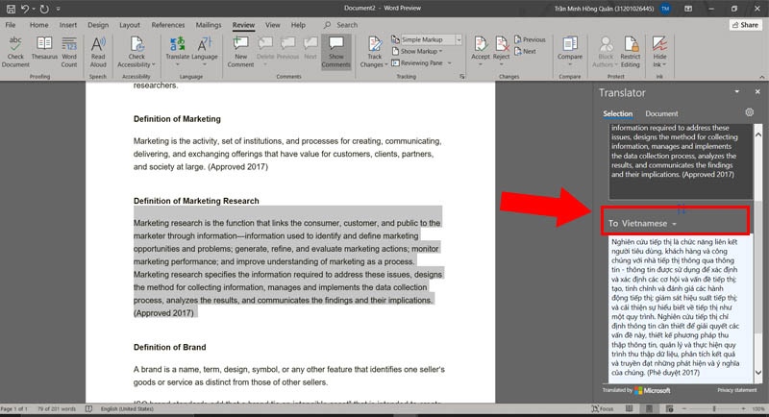Open Ribbon Display Options icon
The width and height of the screenshot is (769, 417).
click(688, 9)
